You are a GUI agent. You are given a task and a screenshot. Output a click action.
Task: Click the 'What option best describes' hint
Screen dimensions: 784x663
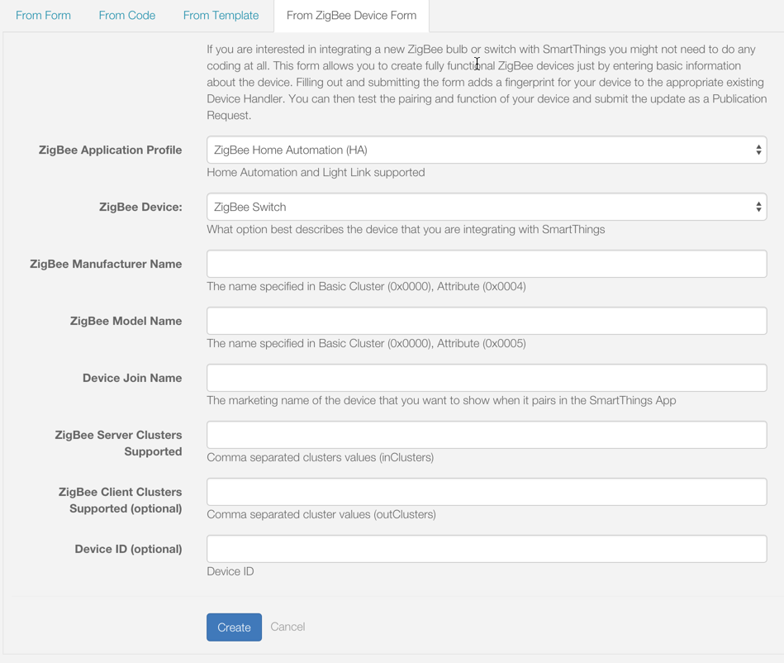[406, 229]
